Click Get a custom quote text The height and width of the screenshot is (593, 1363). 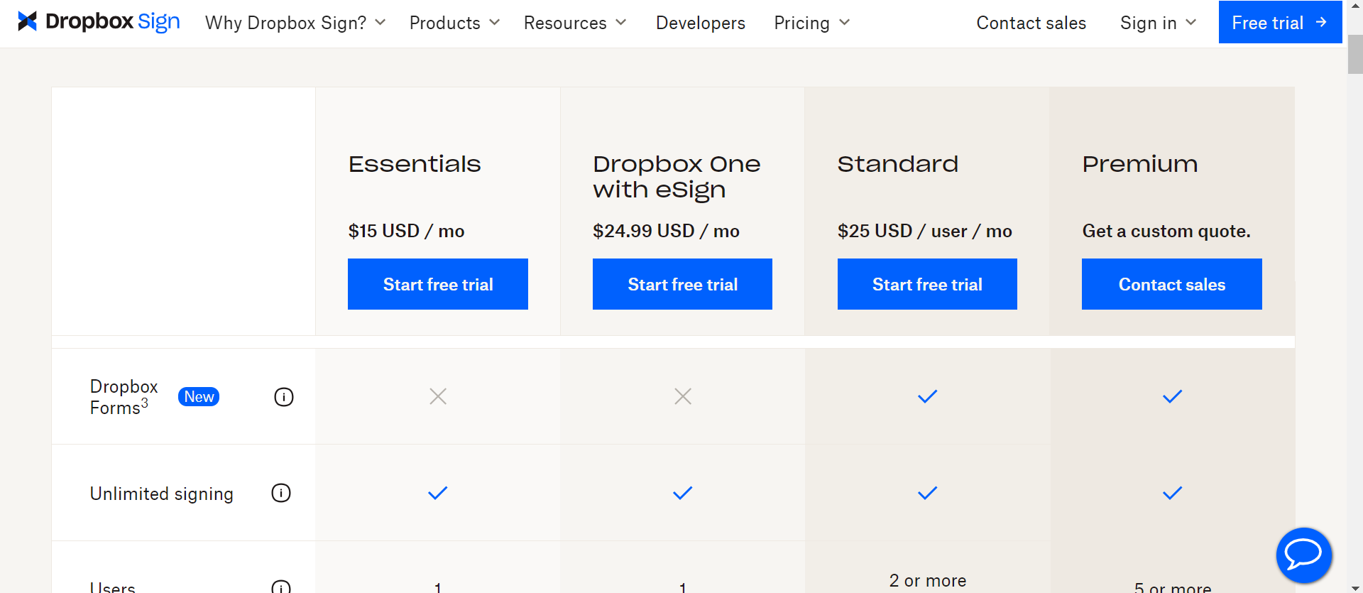coord(1166,231)
